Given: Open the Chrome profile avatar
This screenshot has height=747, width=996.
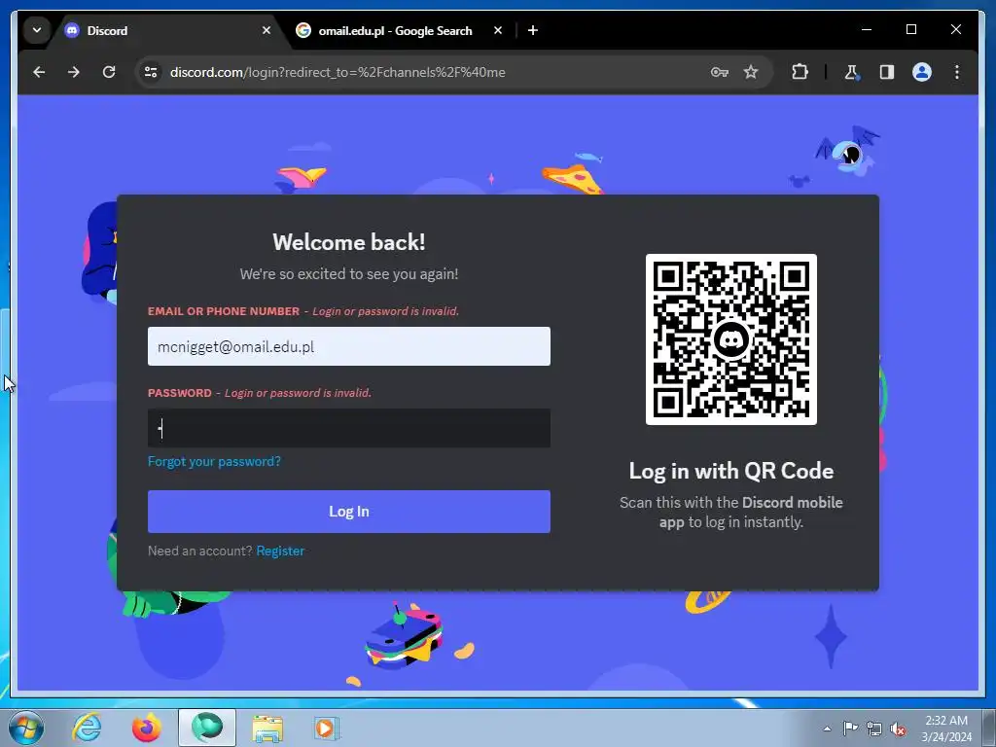Looking at the screenshot, I should 922,72.
